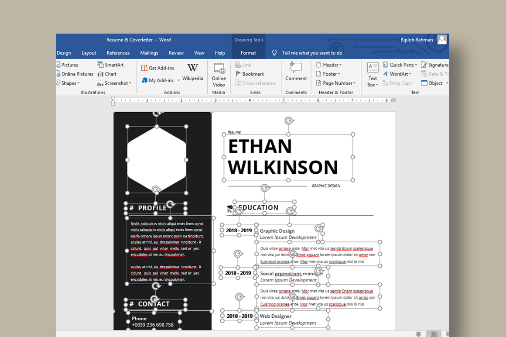Insert Pictures from the Illustrations group
This screenshot has width=506, height=337.
point(68,65)
